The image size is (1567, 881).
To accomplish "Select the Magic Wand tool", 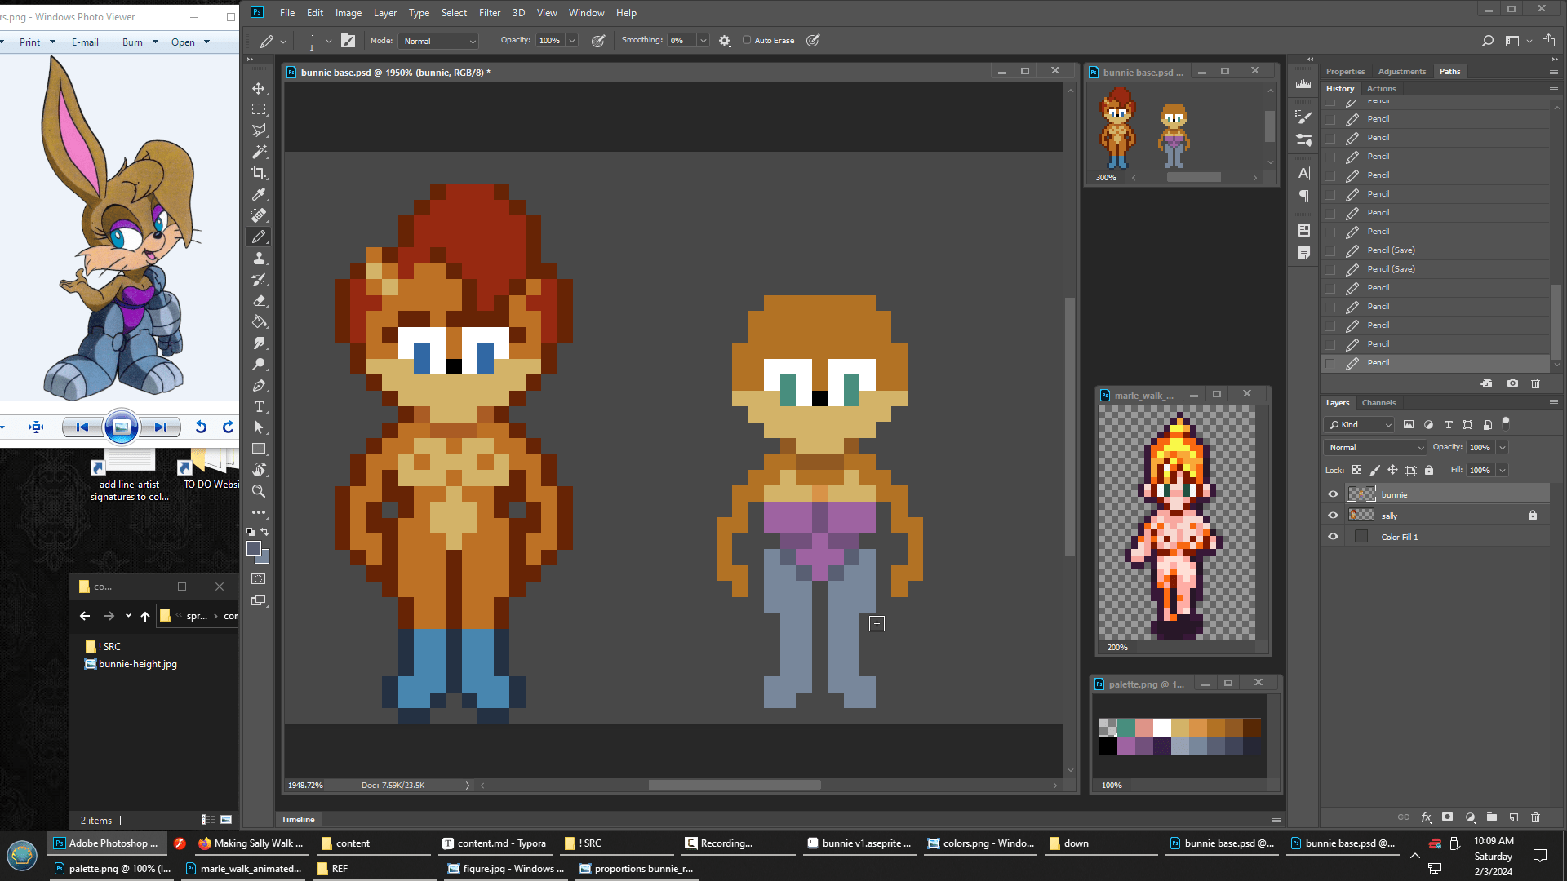I will 259,152.
